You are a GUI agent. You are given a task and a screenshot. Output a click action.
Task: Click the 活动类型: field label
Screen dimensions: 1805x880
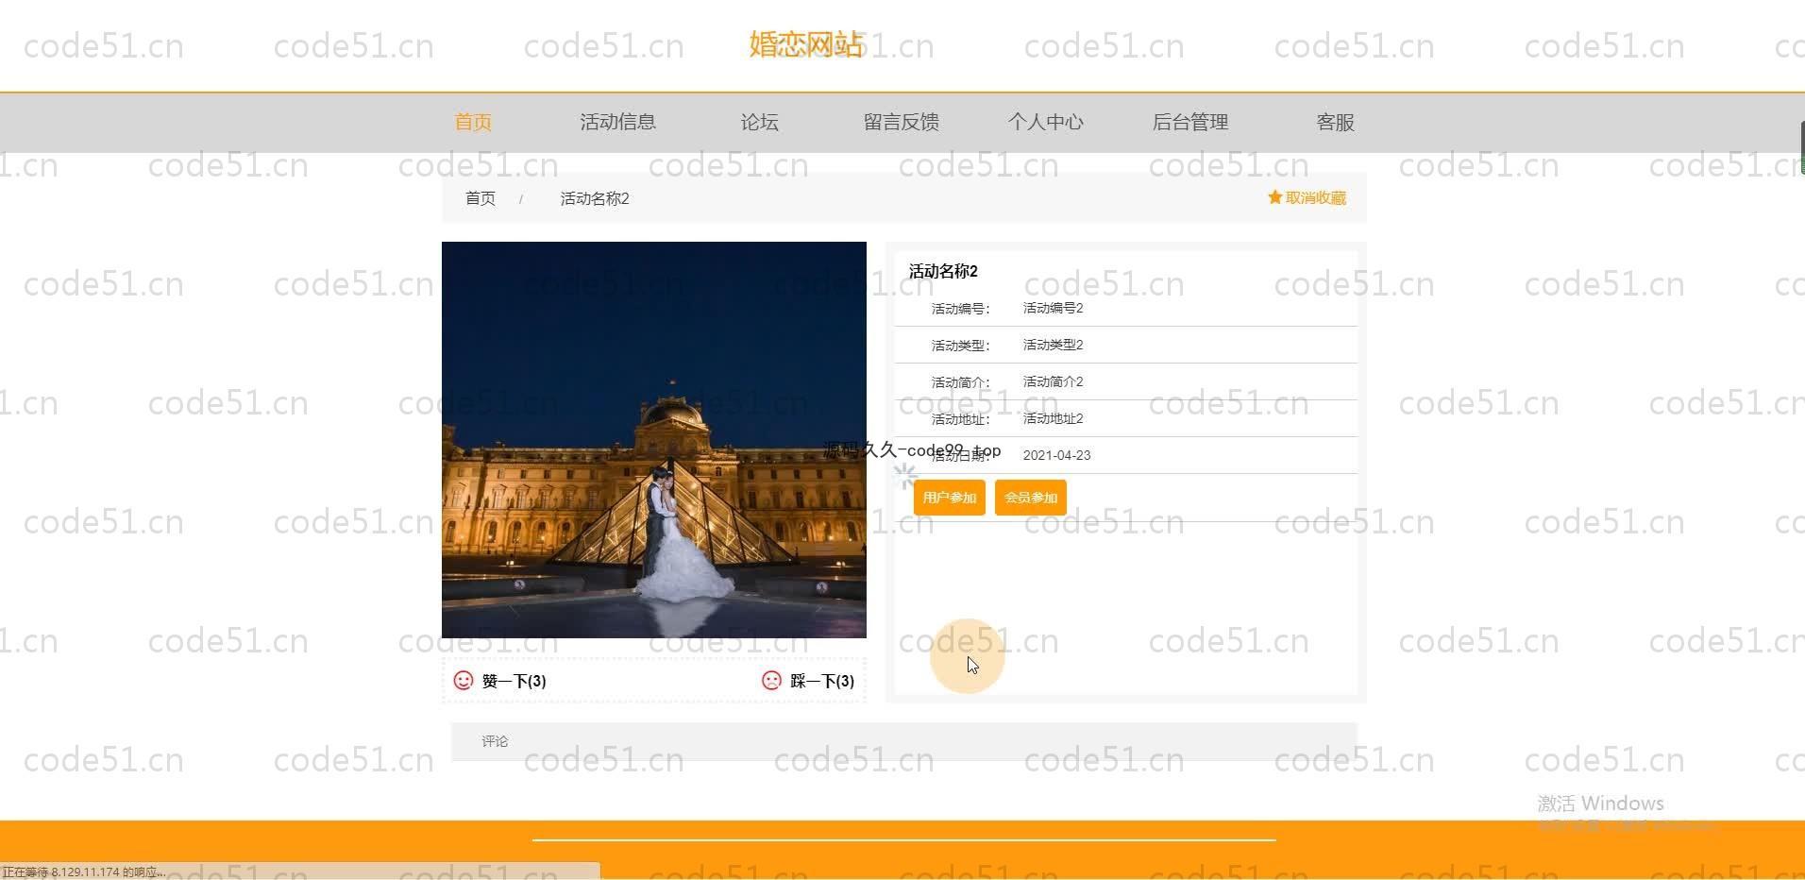coord(960,346)
